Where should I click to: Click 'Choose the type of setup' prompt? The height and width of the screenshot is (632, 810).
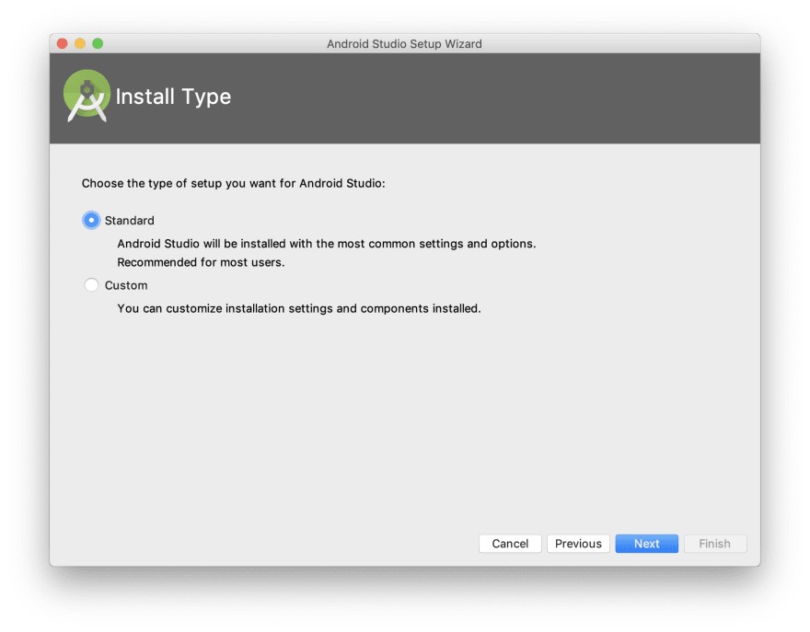pos(234,183)
